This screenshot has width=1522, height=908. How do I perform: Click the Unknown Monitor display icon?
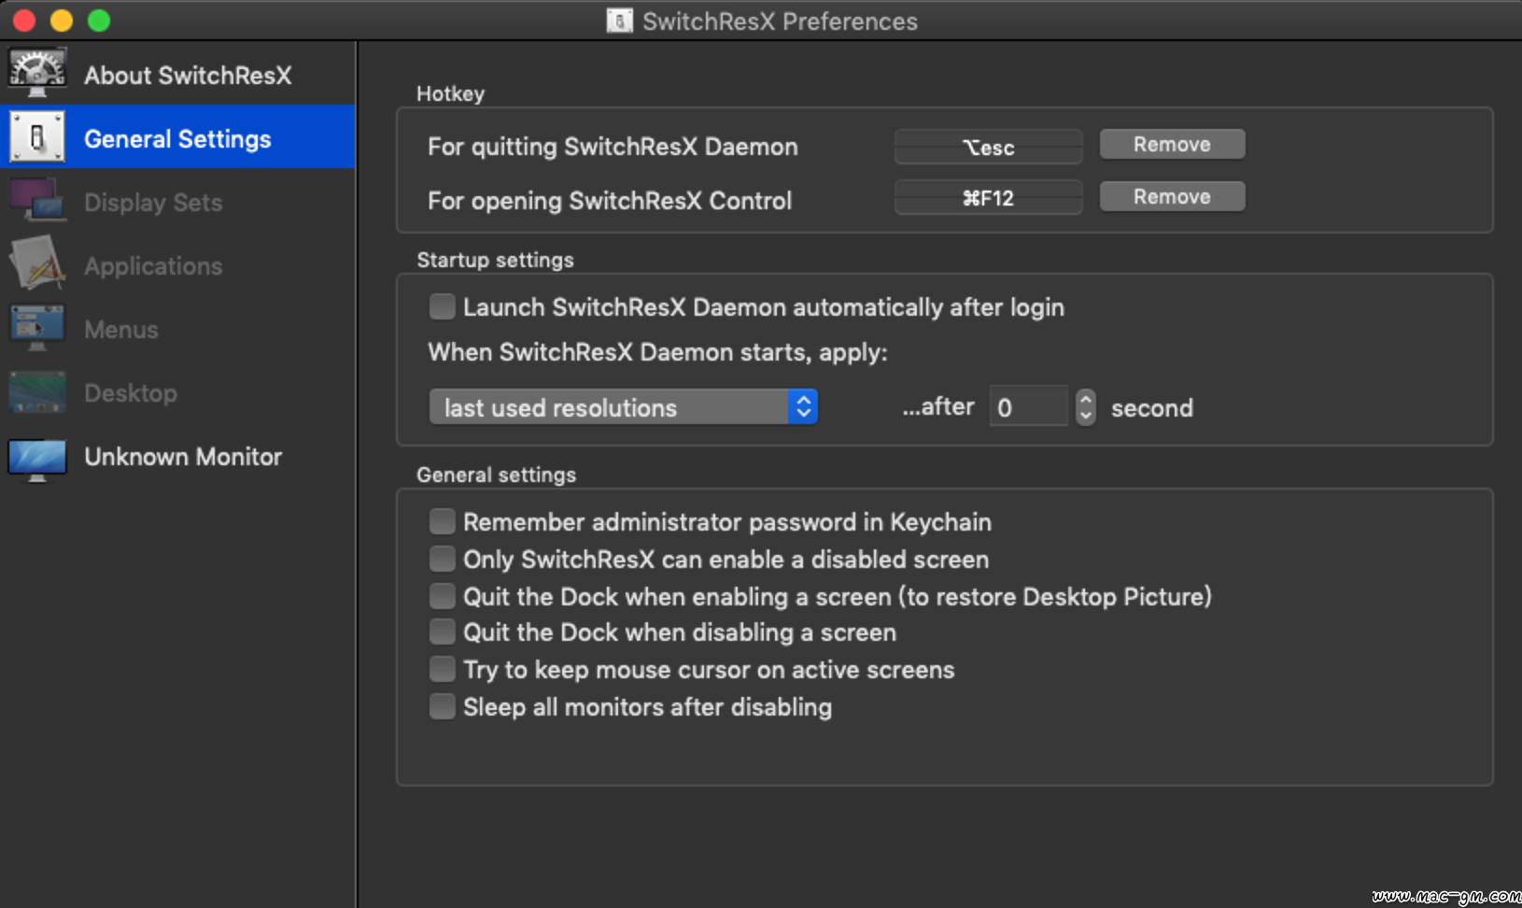click(x=37, y=459)
